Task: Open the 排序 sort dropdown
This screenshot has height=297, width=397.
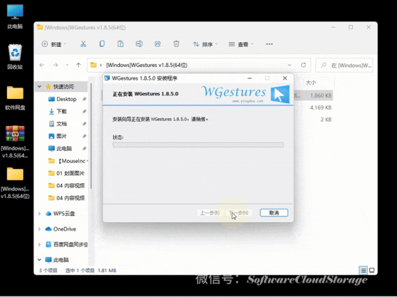Action: click(205, 44)
